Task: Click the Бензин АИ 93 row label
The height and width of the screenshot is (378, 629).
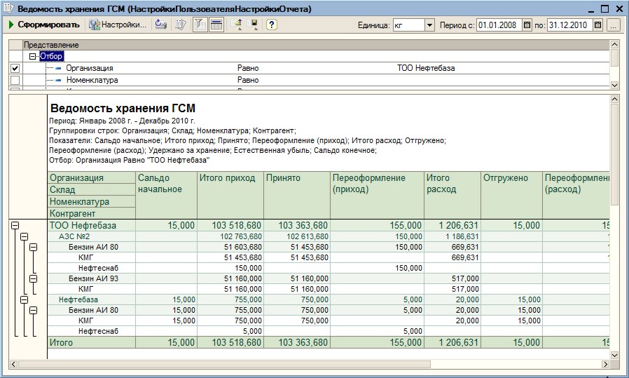Action: coord(93,278)
